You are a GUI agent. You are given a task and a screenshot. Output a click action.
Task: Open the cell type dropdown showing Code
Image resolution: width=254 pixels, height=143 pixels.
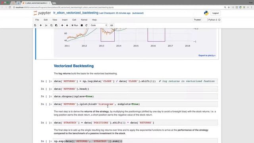point(99,25)
